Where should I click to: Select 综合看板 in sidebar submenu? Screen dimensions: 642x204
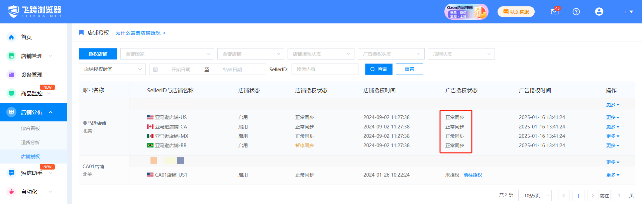(x=30, y=128)
